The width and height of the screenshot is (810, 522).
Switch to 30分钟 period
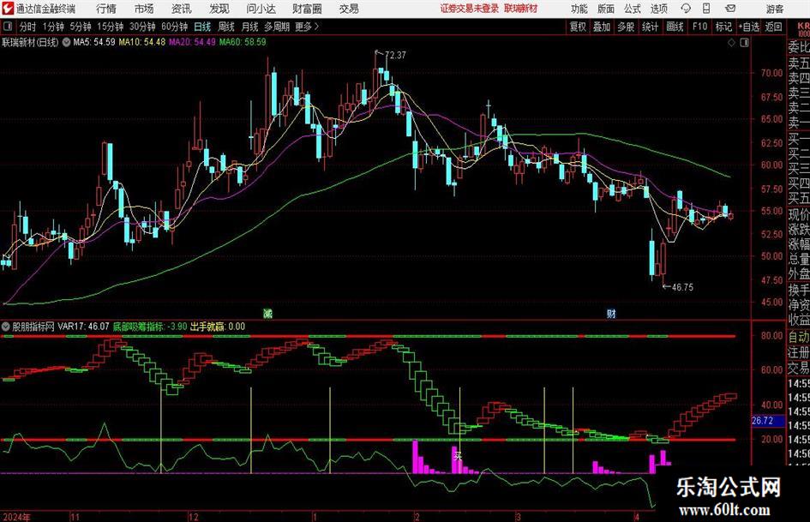click(x=142, y=27)
